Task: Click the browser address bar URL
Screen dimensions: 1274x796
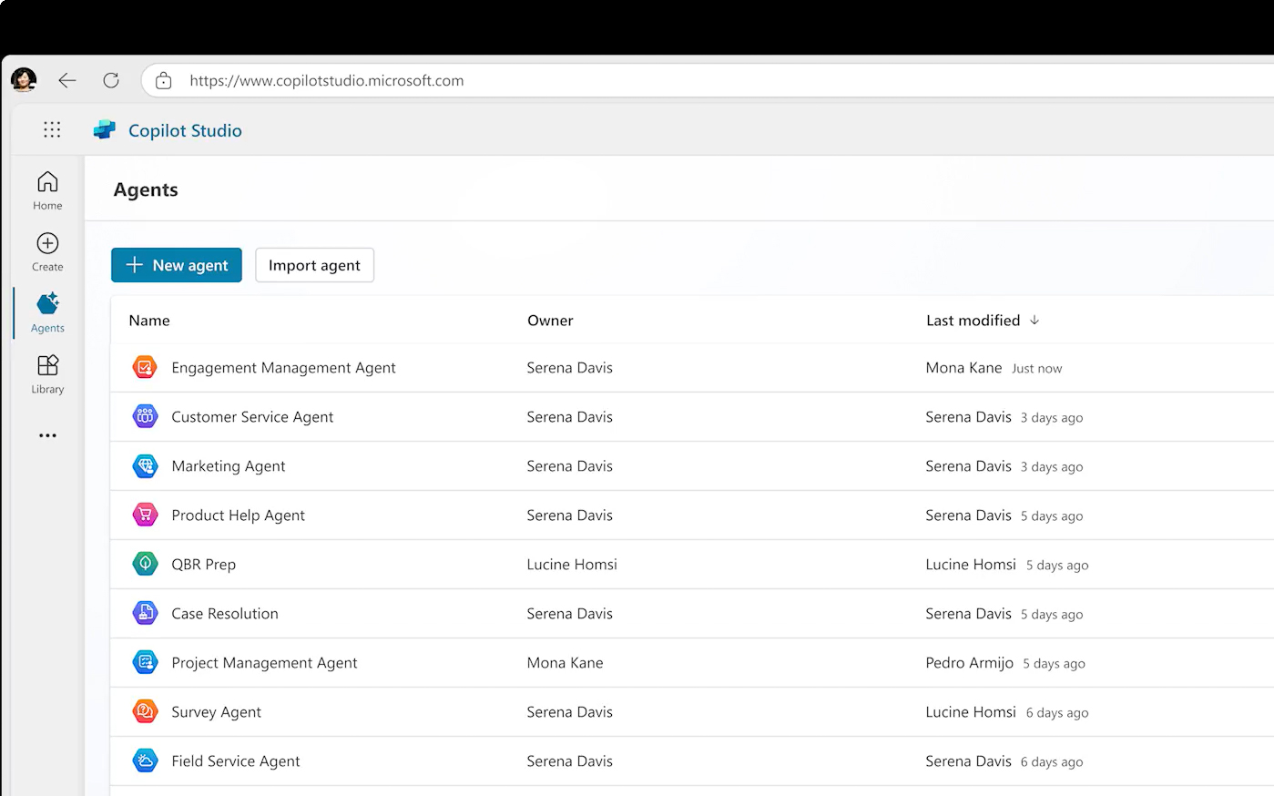Action: [x=327, y=81]
